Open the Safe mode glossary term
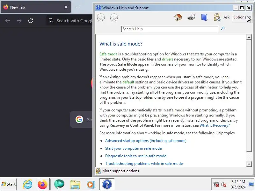255x191 pixels. tap(108, 54)
